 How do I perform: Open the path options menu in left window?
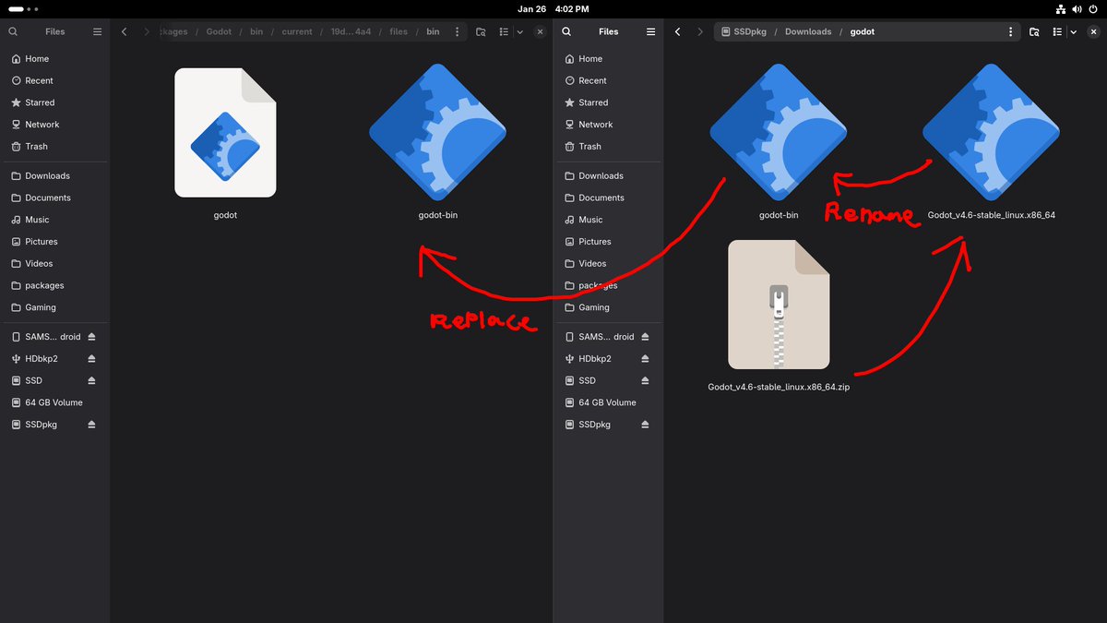click(458, 31)
